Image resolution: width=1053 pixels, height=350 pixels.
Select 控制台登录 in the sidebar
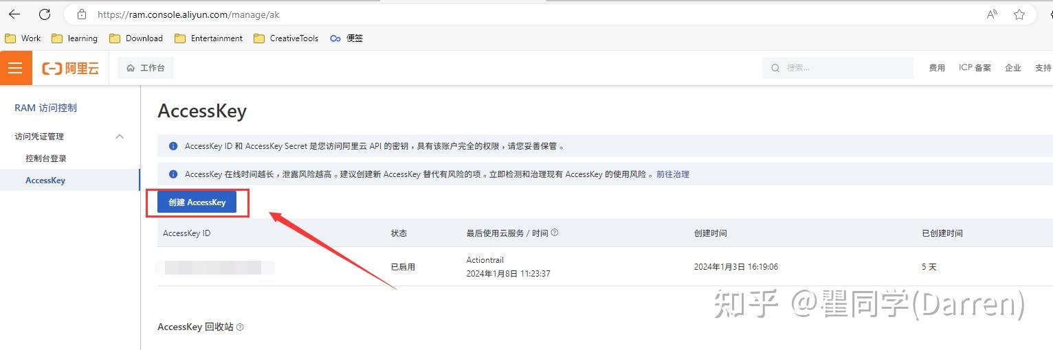(46, 159)
